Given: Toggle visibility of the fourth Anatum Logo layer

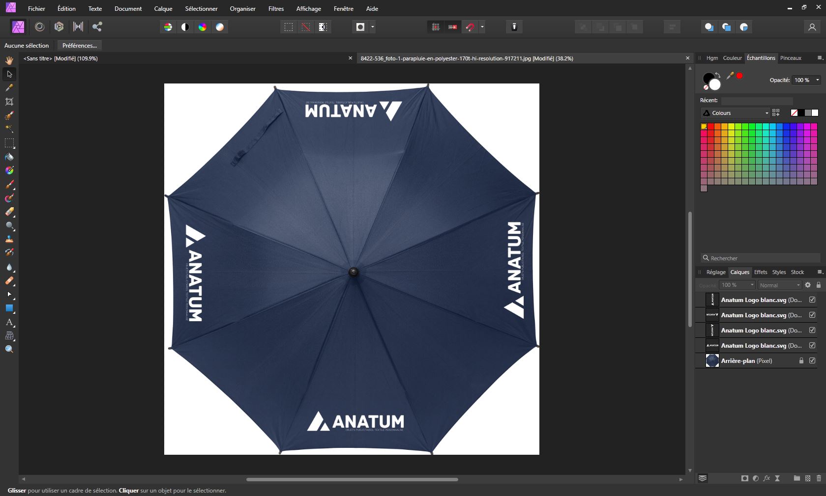Looking at the screenshot, I should point(812,345).
